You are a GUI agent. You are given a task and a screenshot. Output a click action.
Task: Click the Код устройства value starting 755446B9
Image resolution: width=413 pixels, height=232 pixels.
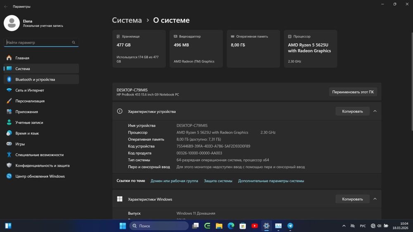click(x=214, y=146)
